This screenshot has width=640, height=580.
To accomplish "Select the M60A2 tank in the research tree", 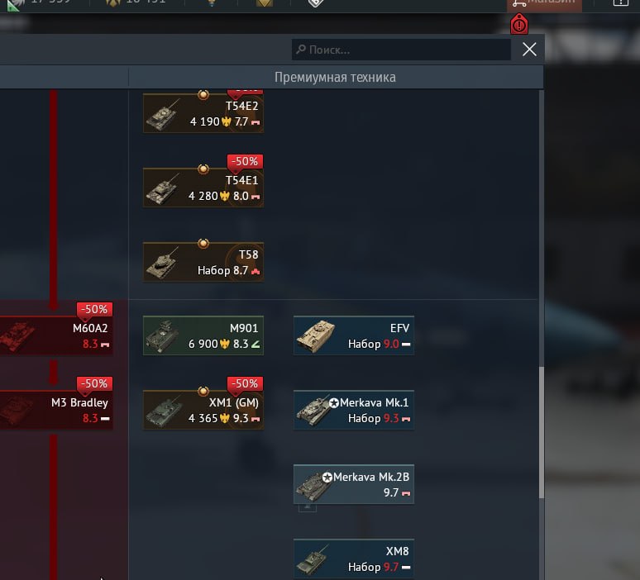I will click(56, 335).
